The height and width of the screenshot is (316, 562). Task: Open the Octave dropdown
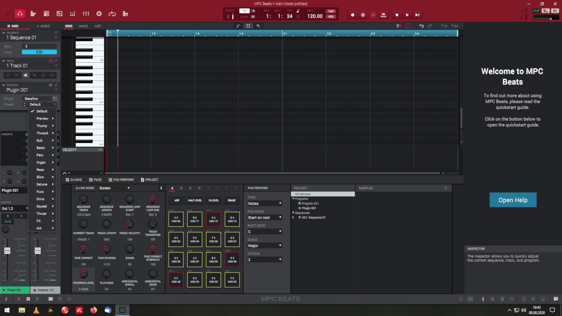pyautogui.click(x=265, y=260)
